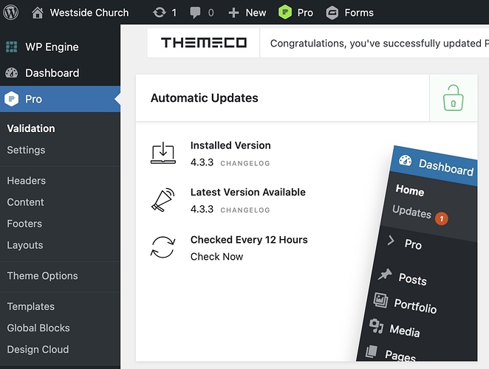The width and height of the screenshot is (489, 369).
Task: Click the Automatic Updates heading
Action: (205, 98)
